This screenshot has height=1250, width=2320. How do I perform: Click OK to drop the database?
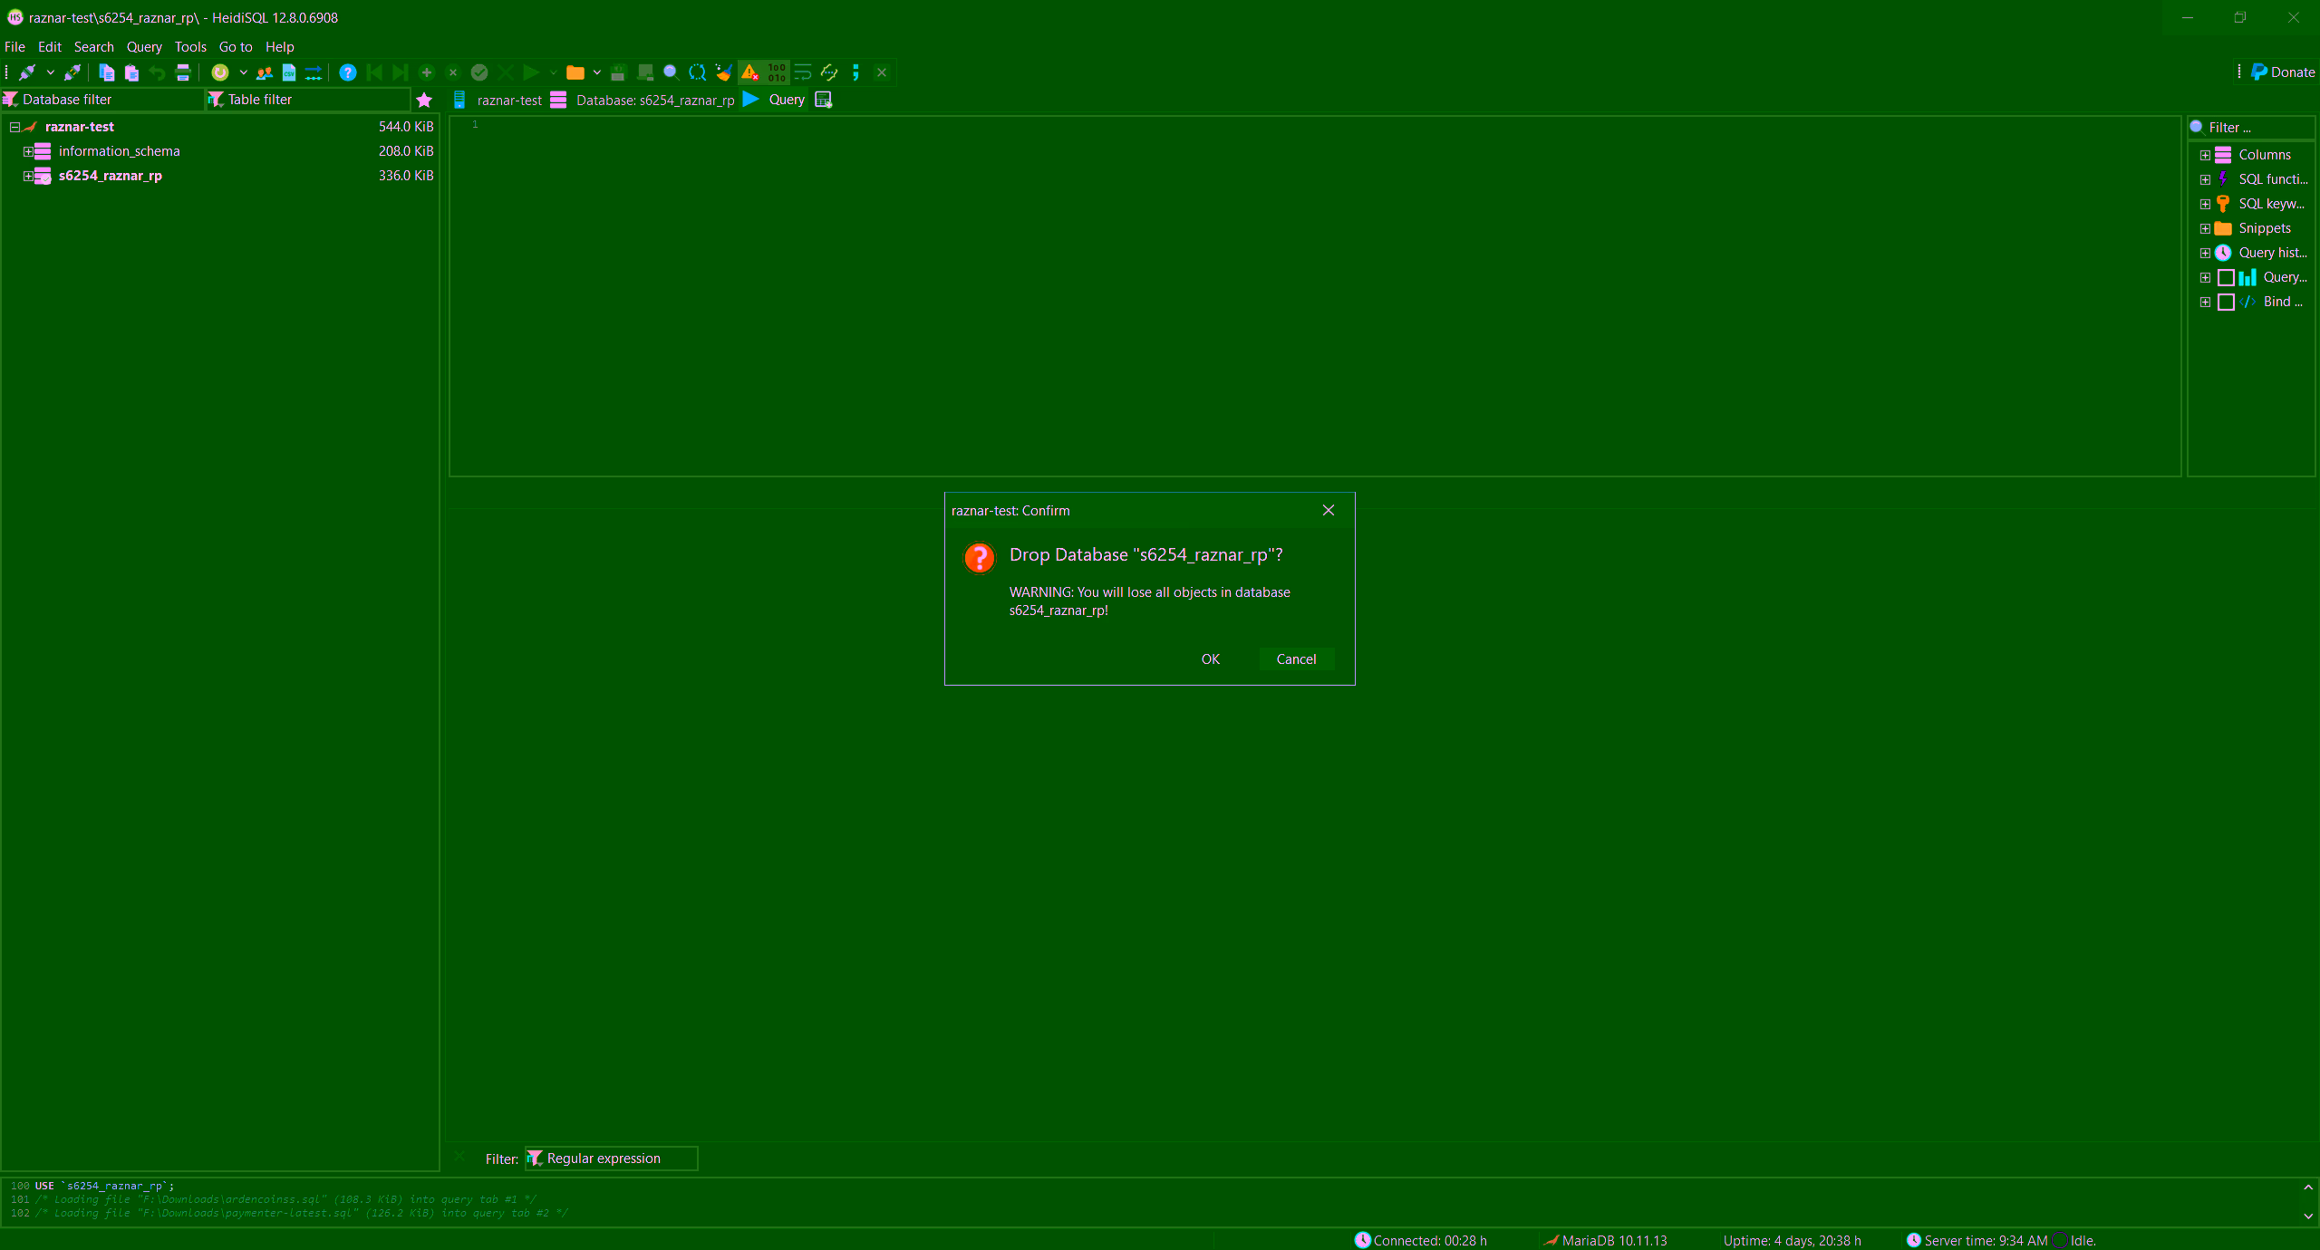(1211, 659)
